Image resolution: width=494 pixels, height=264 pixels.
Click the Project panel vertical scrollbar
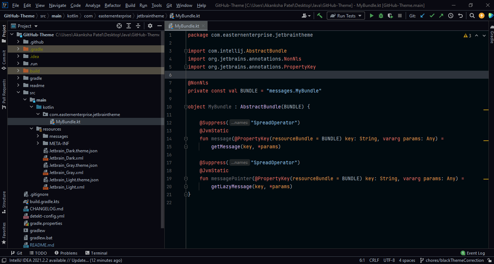(x=162, y=130)
